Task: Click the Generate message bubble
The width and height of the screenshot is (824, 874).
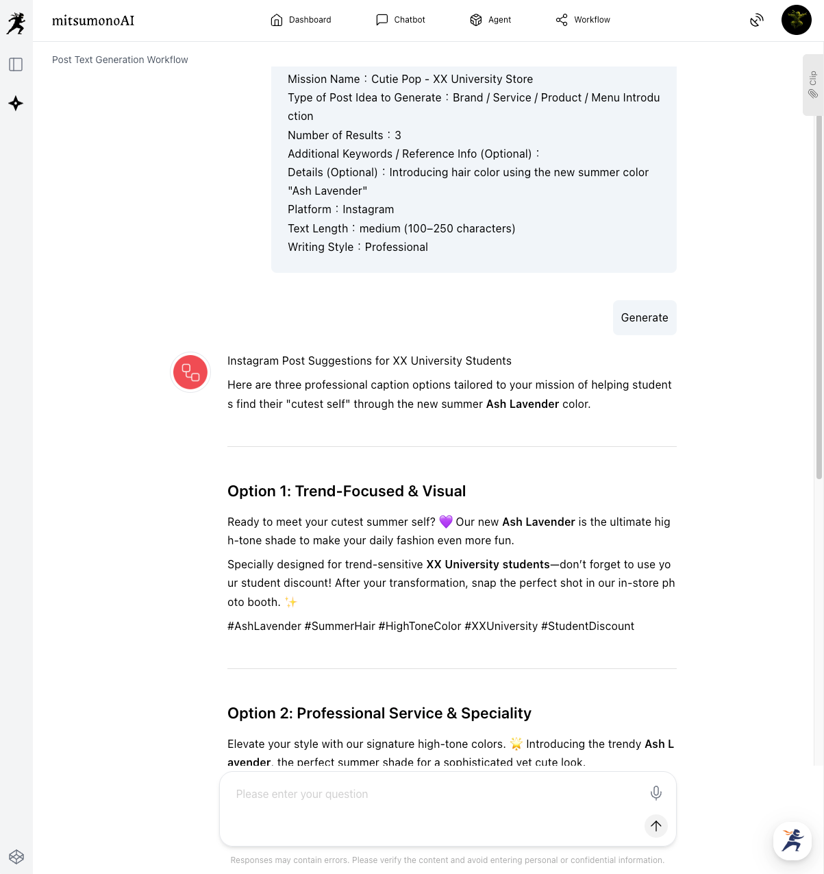Action: (x=645, y=317)
